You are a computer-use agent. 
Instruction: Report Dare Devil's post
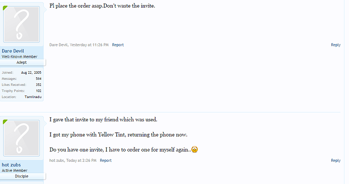(118, 44)
